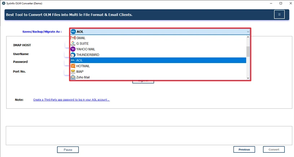Open the hamburger menu button
The image size is (294, 157).
[279, 14]
